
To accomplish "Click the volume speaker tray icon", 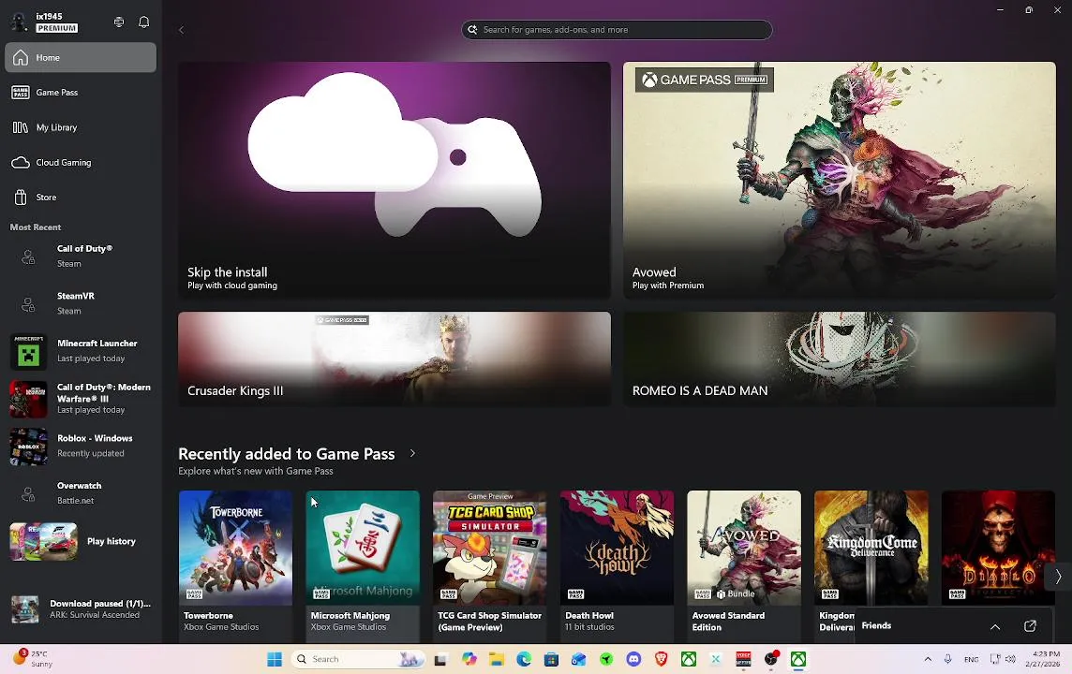I will point(1010,659).
